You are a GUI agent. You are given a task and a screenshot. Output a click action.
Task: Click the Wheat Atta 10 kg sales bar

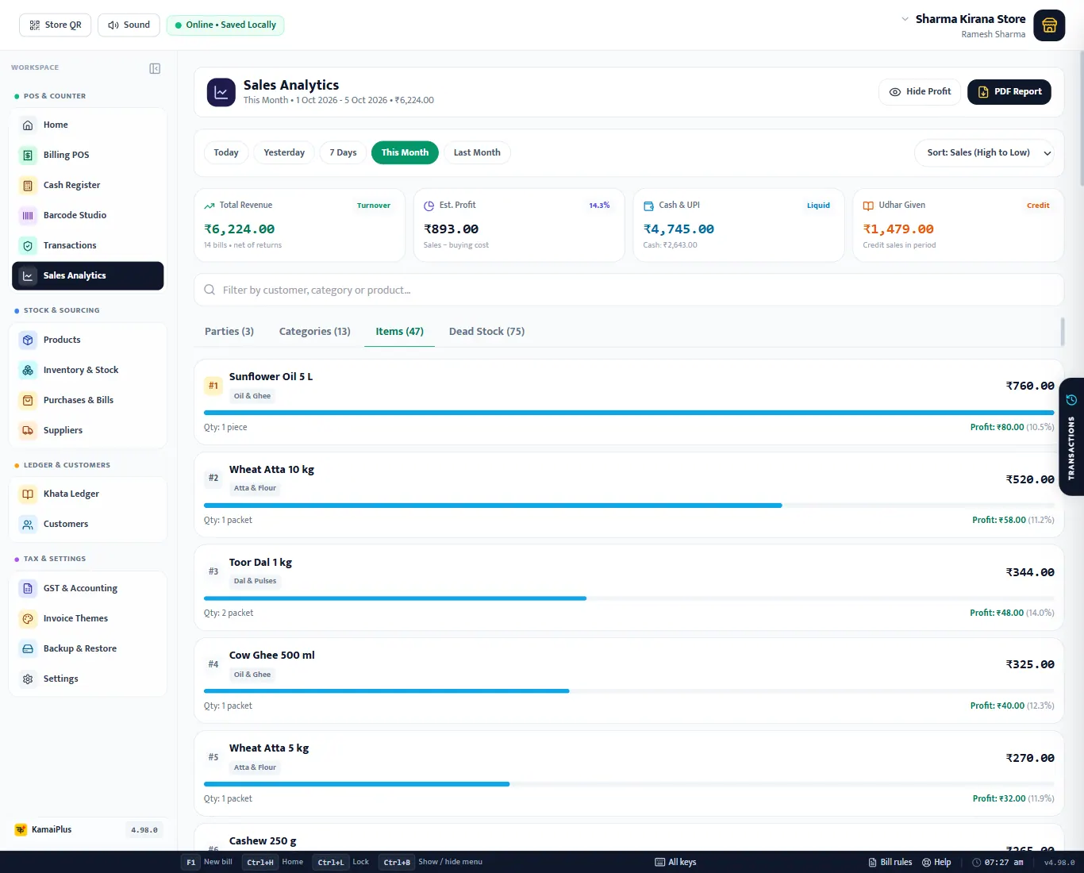point(493,506)
